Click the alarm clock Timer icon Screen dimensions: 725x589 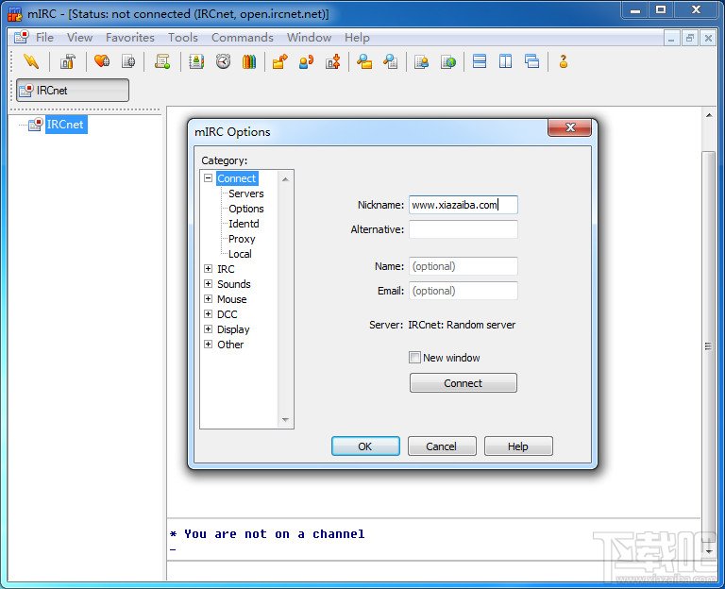point(224,61)
